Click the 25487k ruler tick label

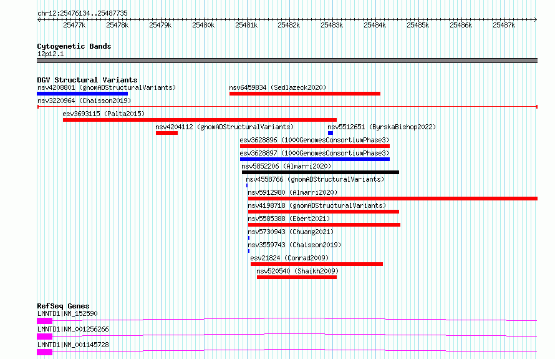(x=504, y=25)
